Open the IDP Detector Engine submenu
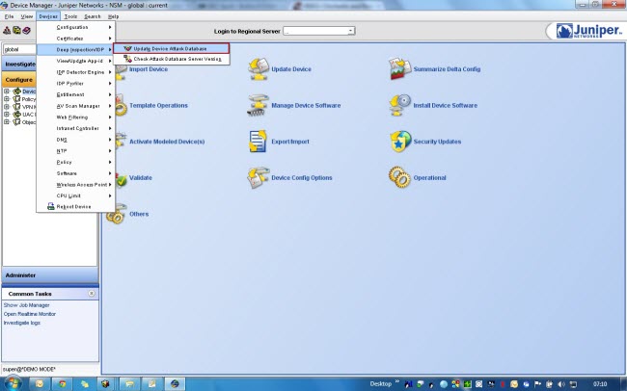Image resolution: width=627 pixels, height=391 pixels. [x=76, y=72]
